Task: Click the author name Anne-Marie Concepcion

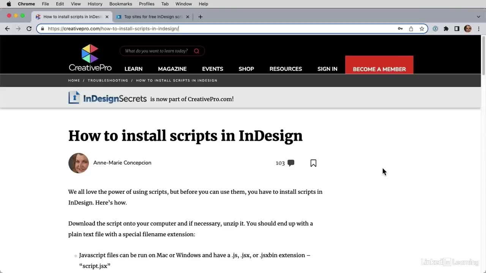Action: click(122, 163)
